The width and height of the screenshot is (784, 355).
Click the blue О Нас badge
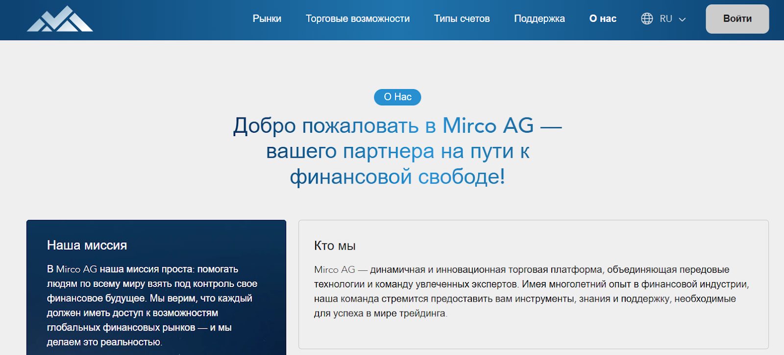coord(397,97)
